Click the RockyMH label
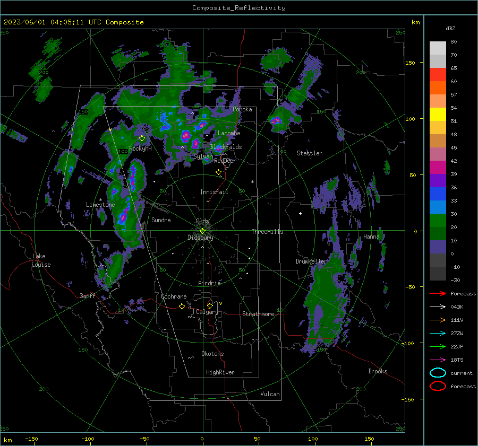Image resolution: width=478 pixels, height=446 pixels. coord(140,148)
